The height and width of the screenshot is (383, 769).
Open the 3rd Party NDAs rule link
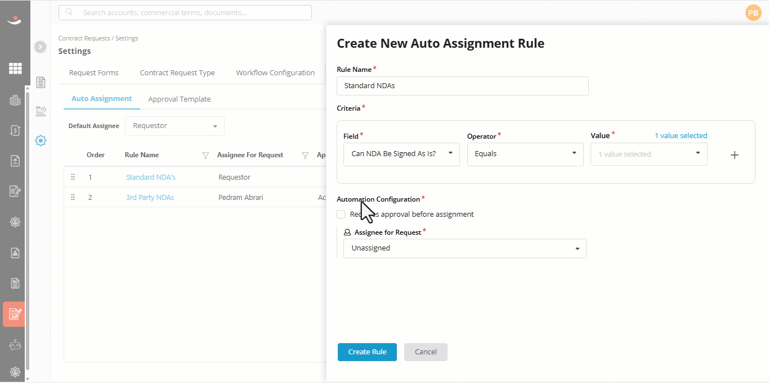[150, 198]
